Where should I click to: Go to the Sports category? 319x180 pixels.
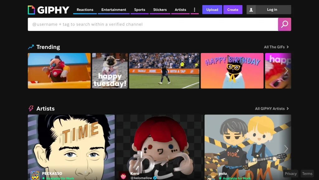(140, 10)
